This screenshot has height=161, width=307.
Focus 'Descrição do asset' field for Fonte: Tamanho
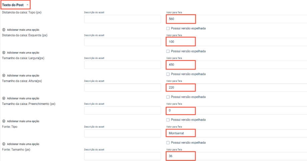pos(122,156)
